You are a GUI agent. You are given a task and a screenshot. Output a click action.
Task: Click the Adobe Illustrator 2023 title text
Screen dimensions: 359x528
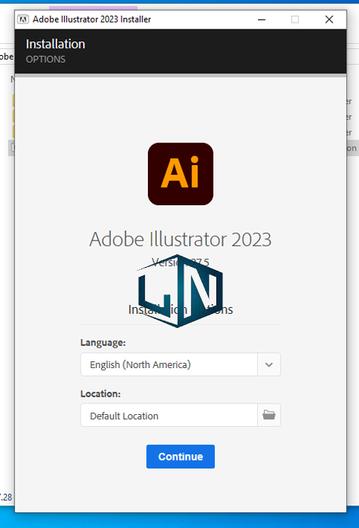180,239
